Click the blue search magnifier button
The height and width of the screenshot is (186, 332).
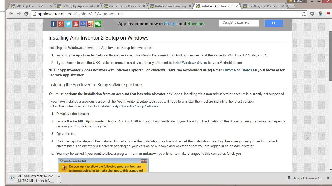click(274, 23)
